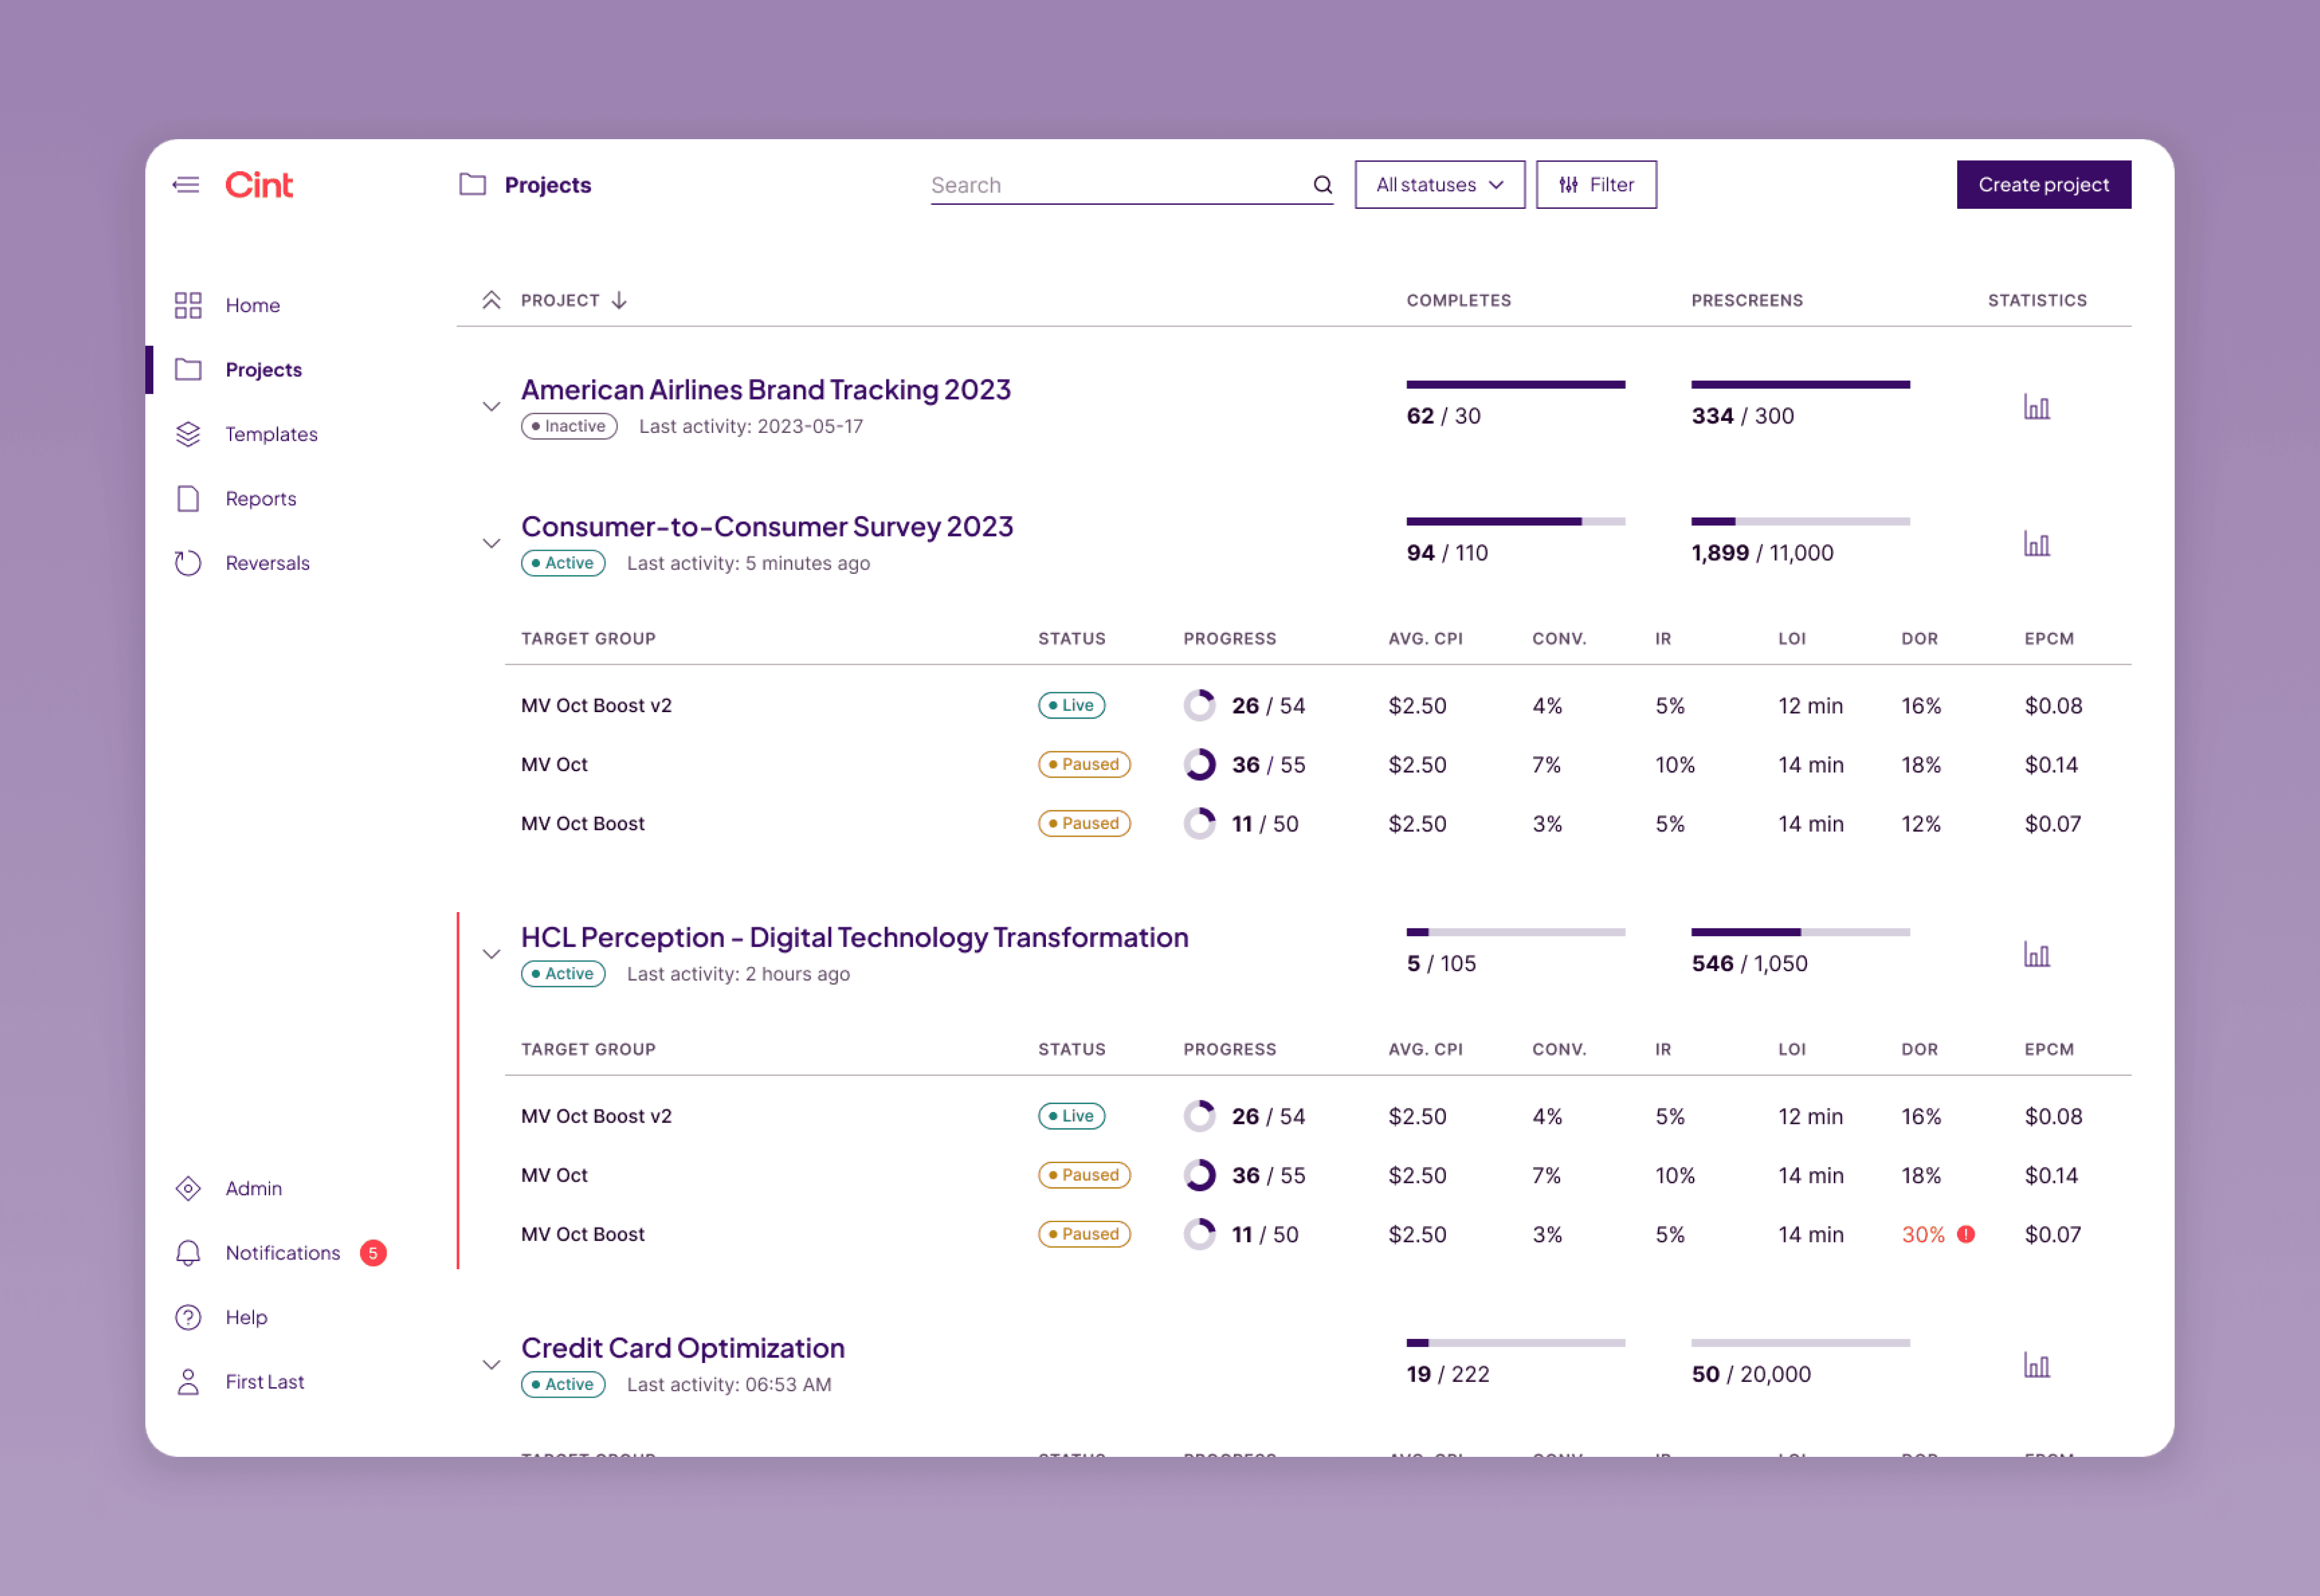Click the Reports document icon
Screen dimensions: 2320x1596
(188, 498)
